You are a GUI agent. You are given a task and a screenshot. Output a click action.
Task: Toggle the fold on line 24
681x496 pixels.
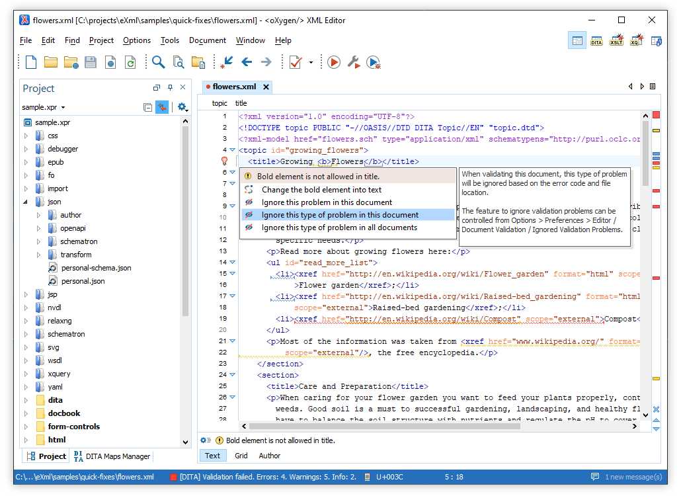[233, 374]
